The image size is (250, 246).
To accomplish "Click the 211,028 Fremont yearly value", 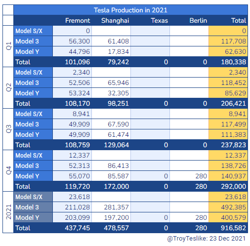I will [72, 207].
